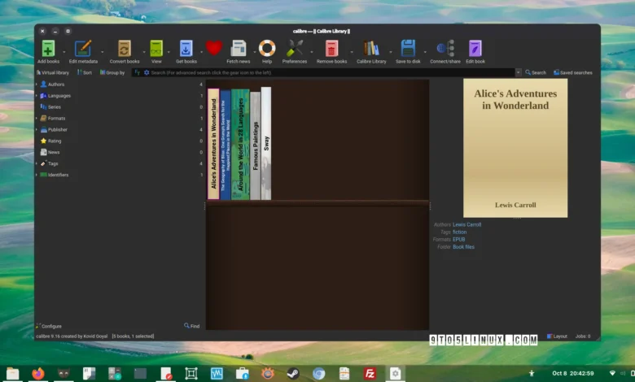The height and width of the screenshot is (382, 635).
Task: Click the Remove books trash icon
Action: [331, 49]
